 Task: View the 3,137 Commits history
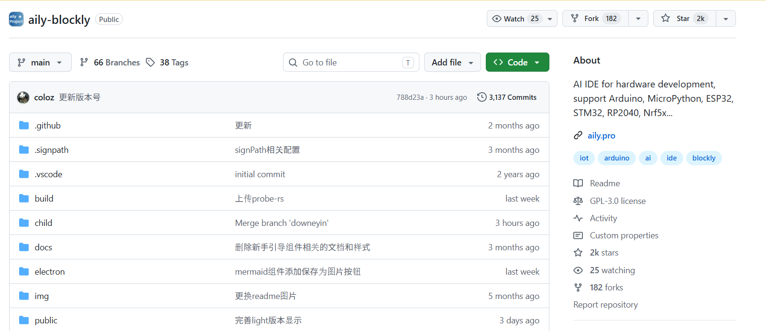507,97
